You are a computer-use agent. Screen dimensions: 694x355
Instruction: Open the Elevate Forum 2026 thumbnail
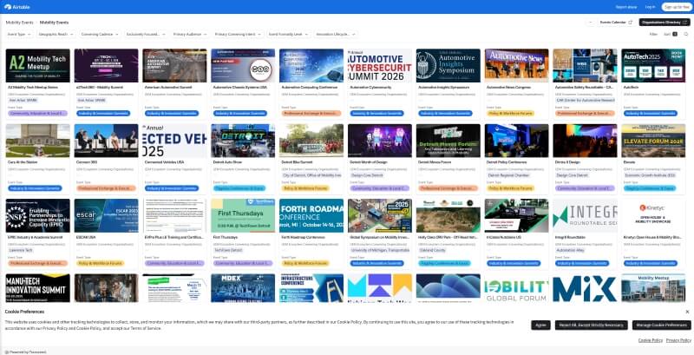(653, 141)
